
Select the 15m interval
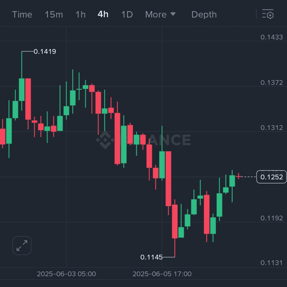pyautogui.click(x=54, y=14)
